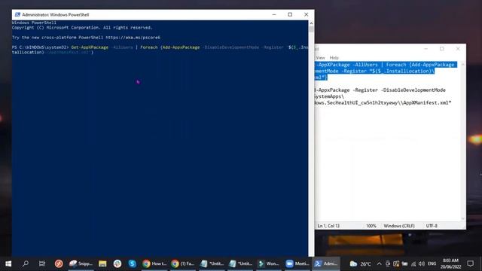Image resolution: width=482 pixels, height=271 pixels.
Task: Click the 'Ln 1, Col 13' status in Notepad
Action: [x=328, y=226]
